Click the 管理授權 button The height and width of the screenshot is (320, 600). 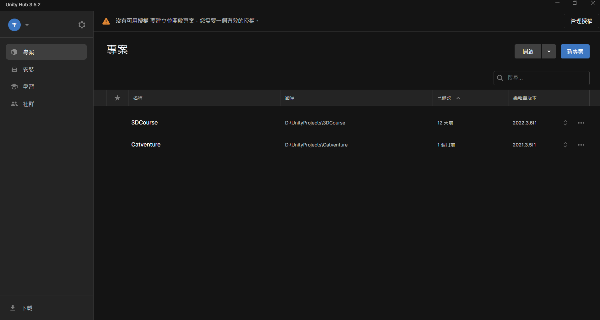pyautogui.click(x=581, y=21)
